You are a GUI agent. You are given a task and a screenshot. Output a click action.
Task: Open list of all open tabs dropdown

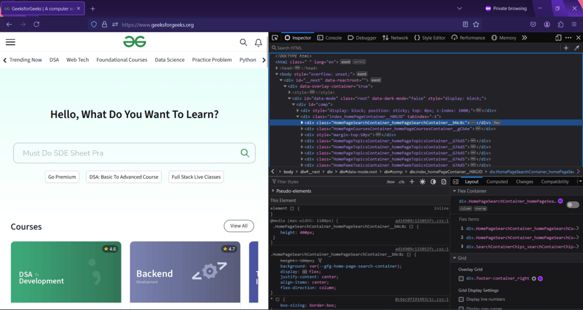(x=459, y=9)
